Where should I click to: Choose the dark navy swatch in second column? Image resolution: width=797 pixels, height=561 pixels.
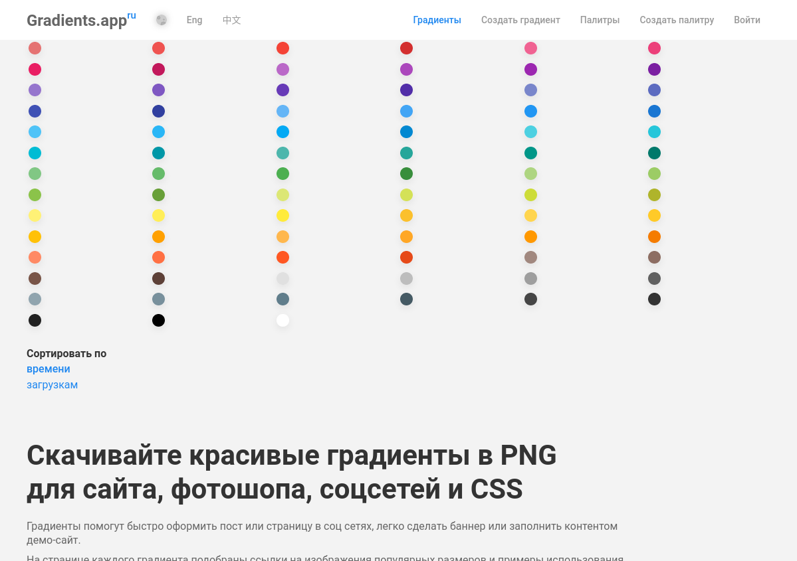click(x=159, y=111)
